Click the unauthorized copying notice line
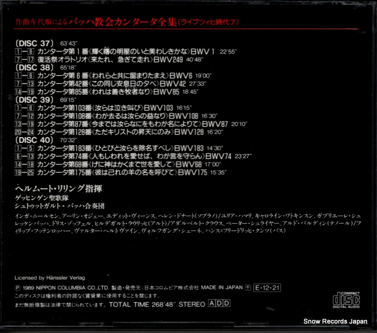377x333 pixels. [60, 305]
